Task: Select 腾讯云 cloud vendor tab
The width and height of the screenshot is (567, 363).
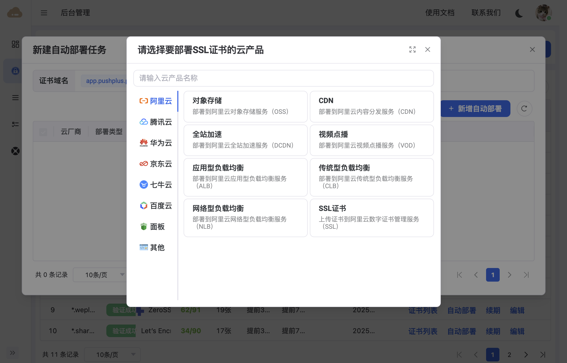Action: [x=156, y=122]
